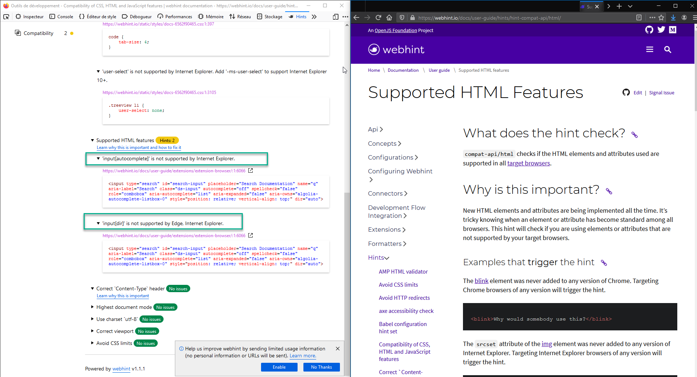Bookmark this page with star icon
697x377 pixels.
661,17
